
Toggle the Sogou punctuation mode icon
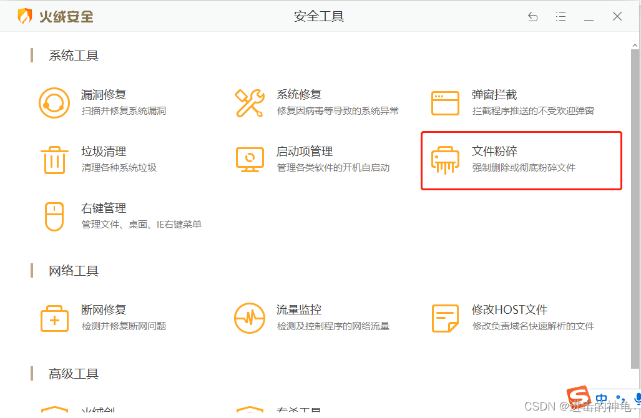tap(620, 399)
